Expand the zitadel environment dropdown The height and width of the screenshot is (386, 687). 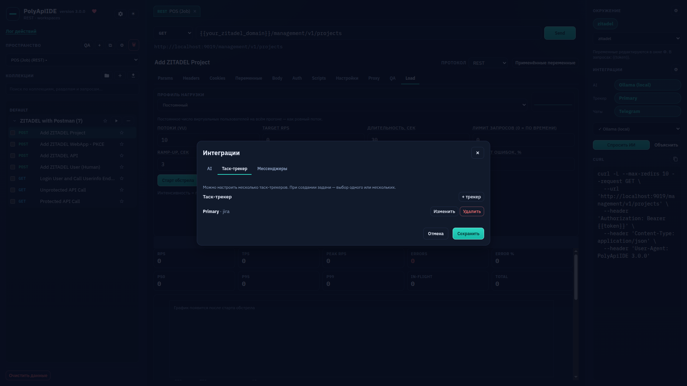637,39
